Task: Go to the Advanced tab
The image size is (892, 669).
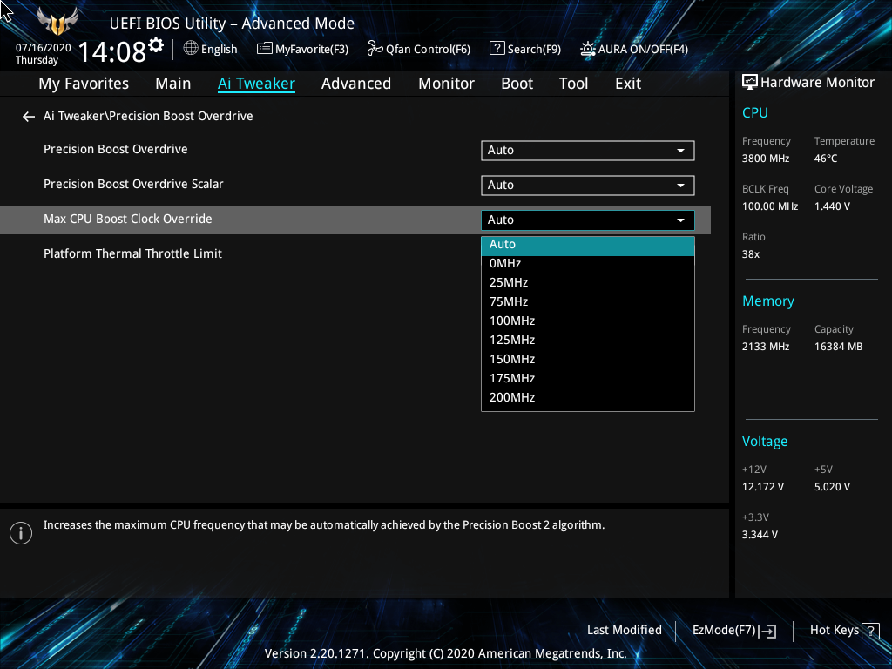Action: click(x=356, y=84)
